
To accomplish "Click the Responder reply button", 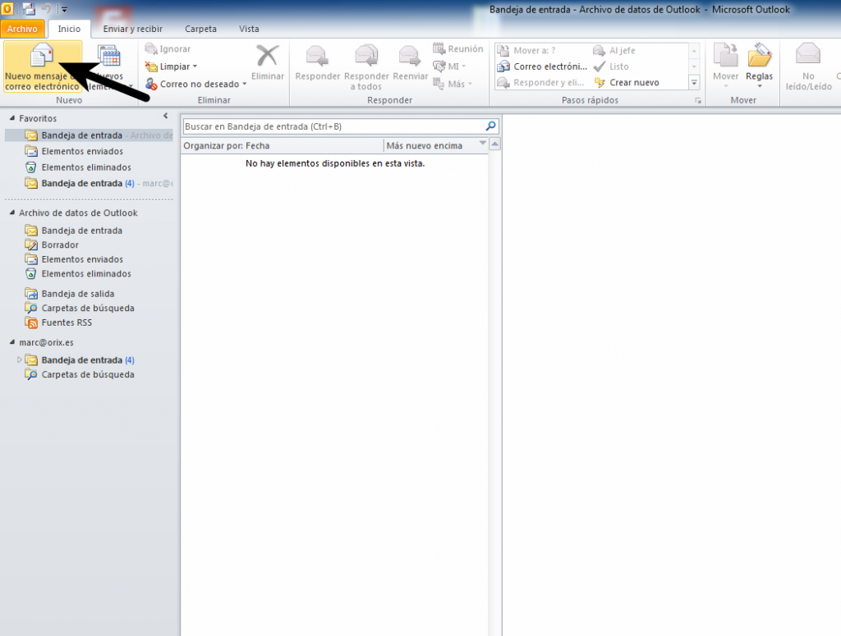I will pos(318,64).
